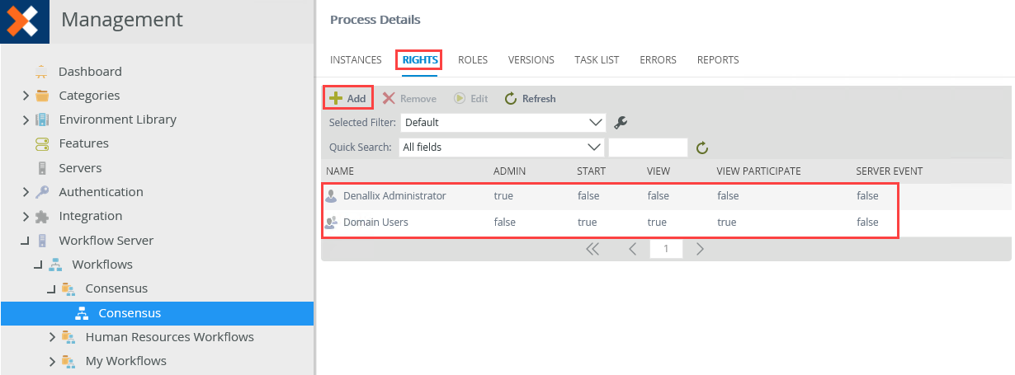Click the K2 Management logo icon
Image resolution: width=1015 pixels, height=375 pixels.
25,21
